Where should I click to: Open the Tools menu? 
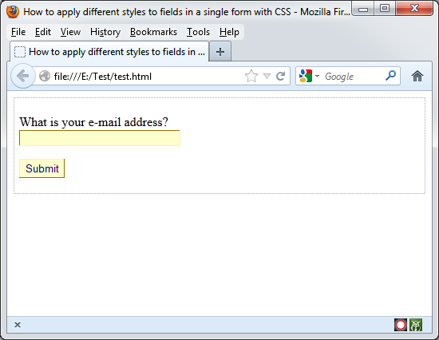pyautogui.click(x=198, y=32)
